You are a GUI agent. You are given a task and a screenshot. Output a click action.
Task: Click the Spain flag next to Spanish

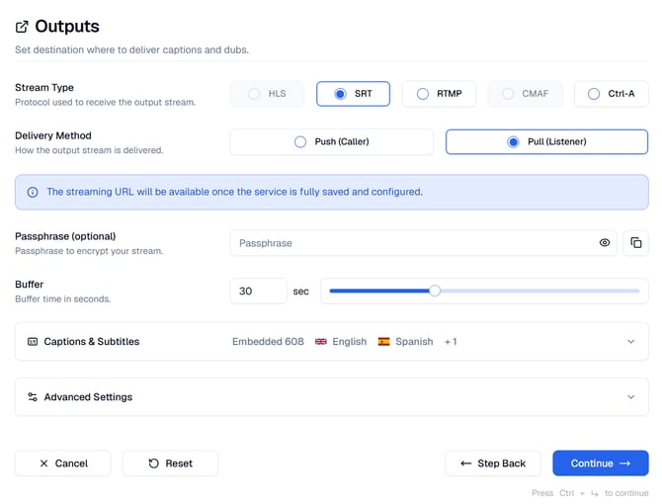coord(383,342)
